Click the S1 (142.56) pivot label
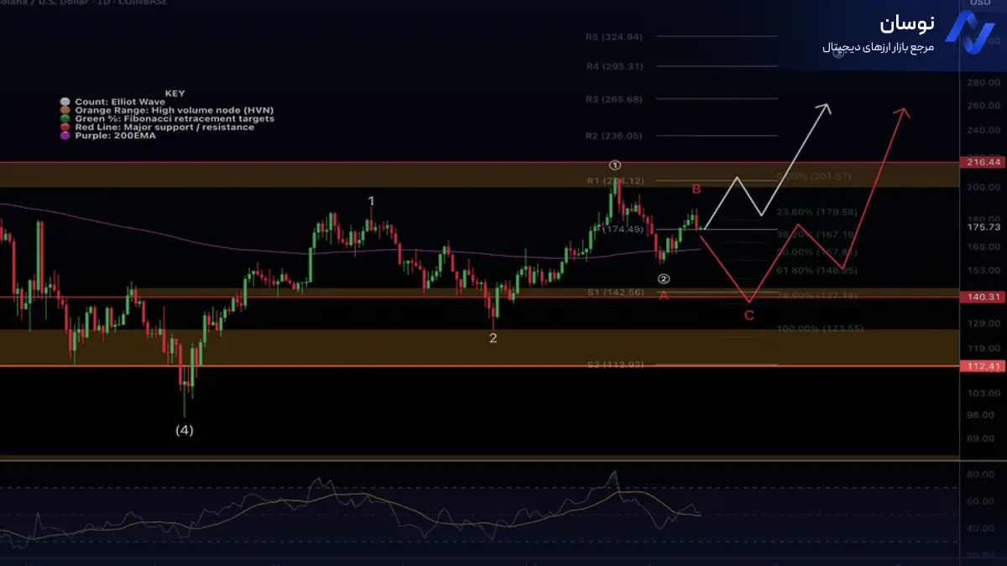 point(614,293)
